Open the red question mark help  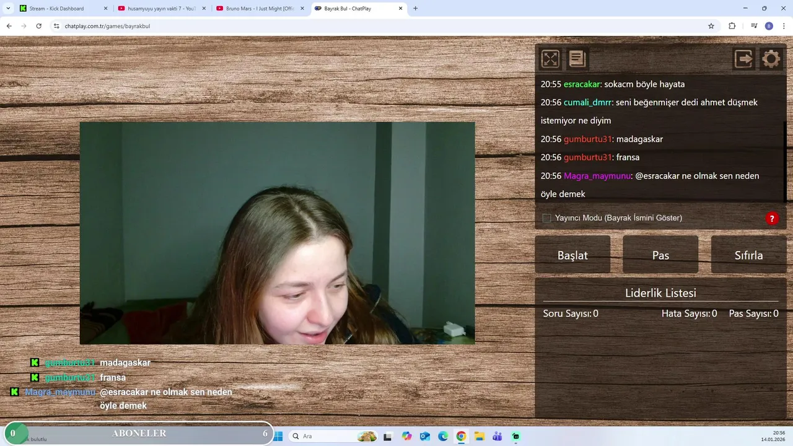[772, 218]
